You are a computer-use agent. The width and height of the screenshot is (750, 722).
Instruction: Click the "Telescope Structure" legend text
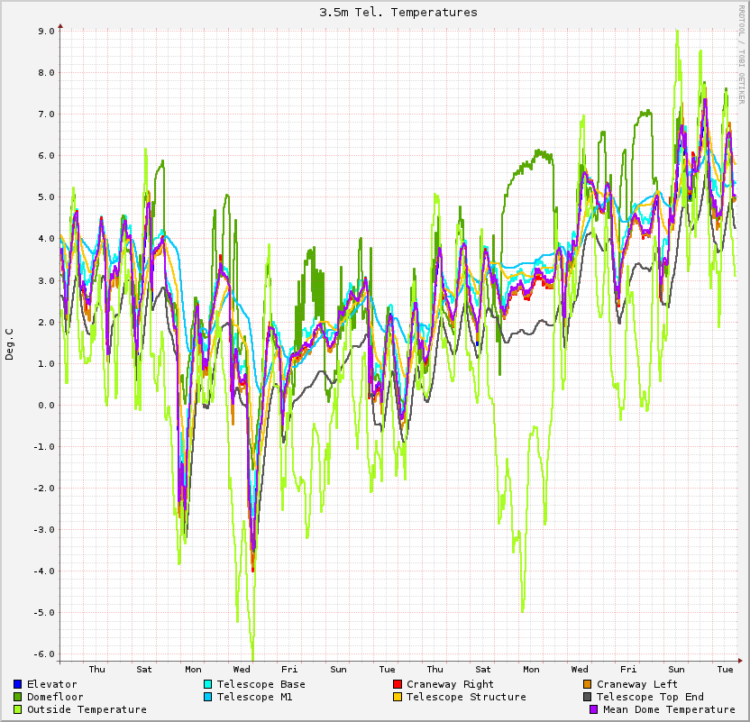[x=466, y=697]
